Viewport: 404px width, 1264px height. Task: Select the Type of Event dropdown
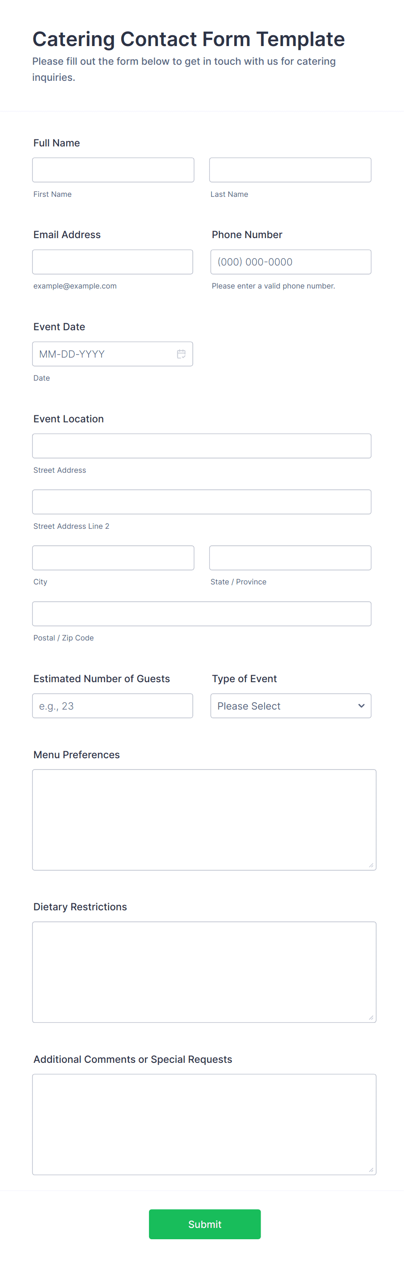291,706
